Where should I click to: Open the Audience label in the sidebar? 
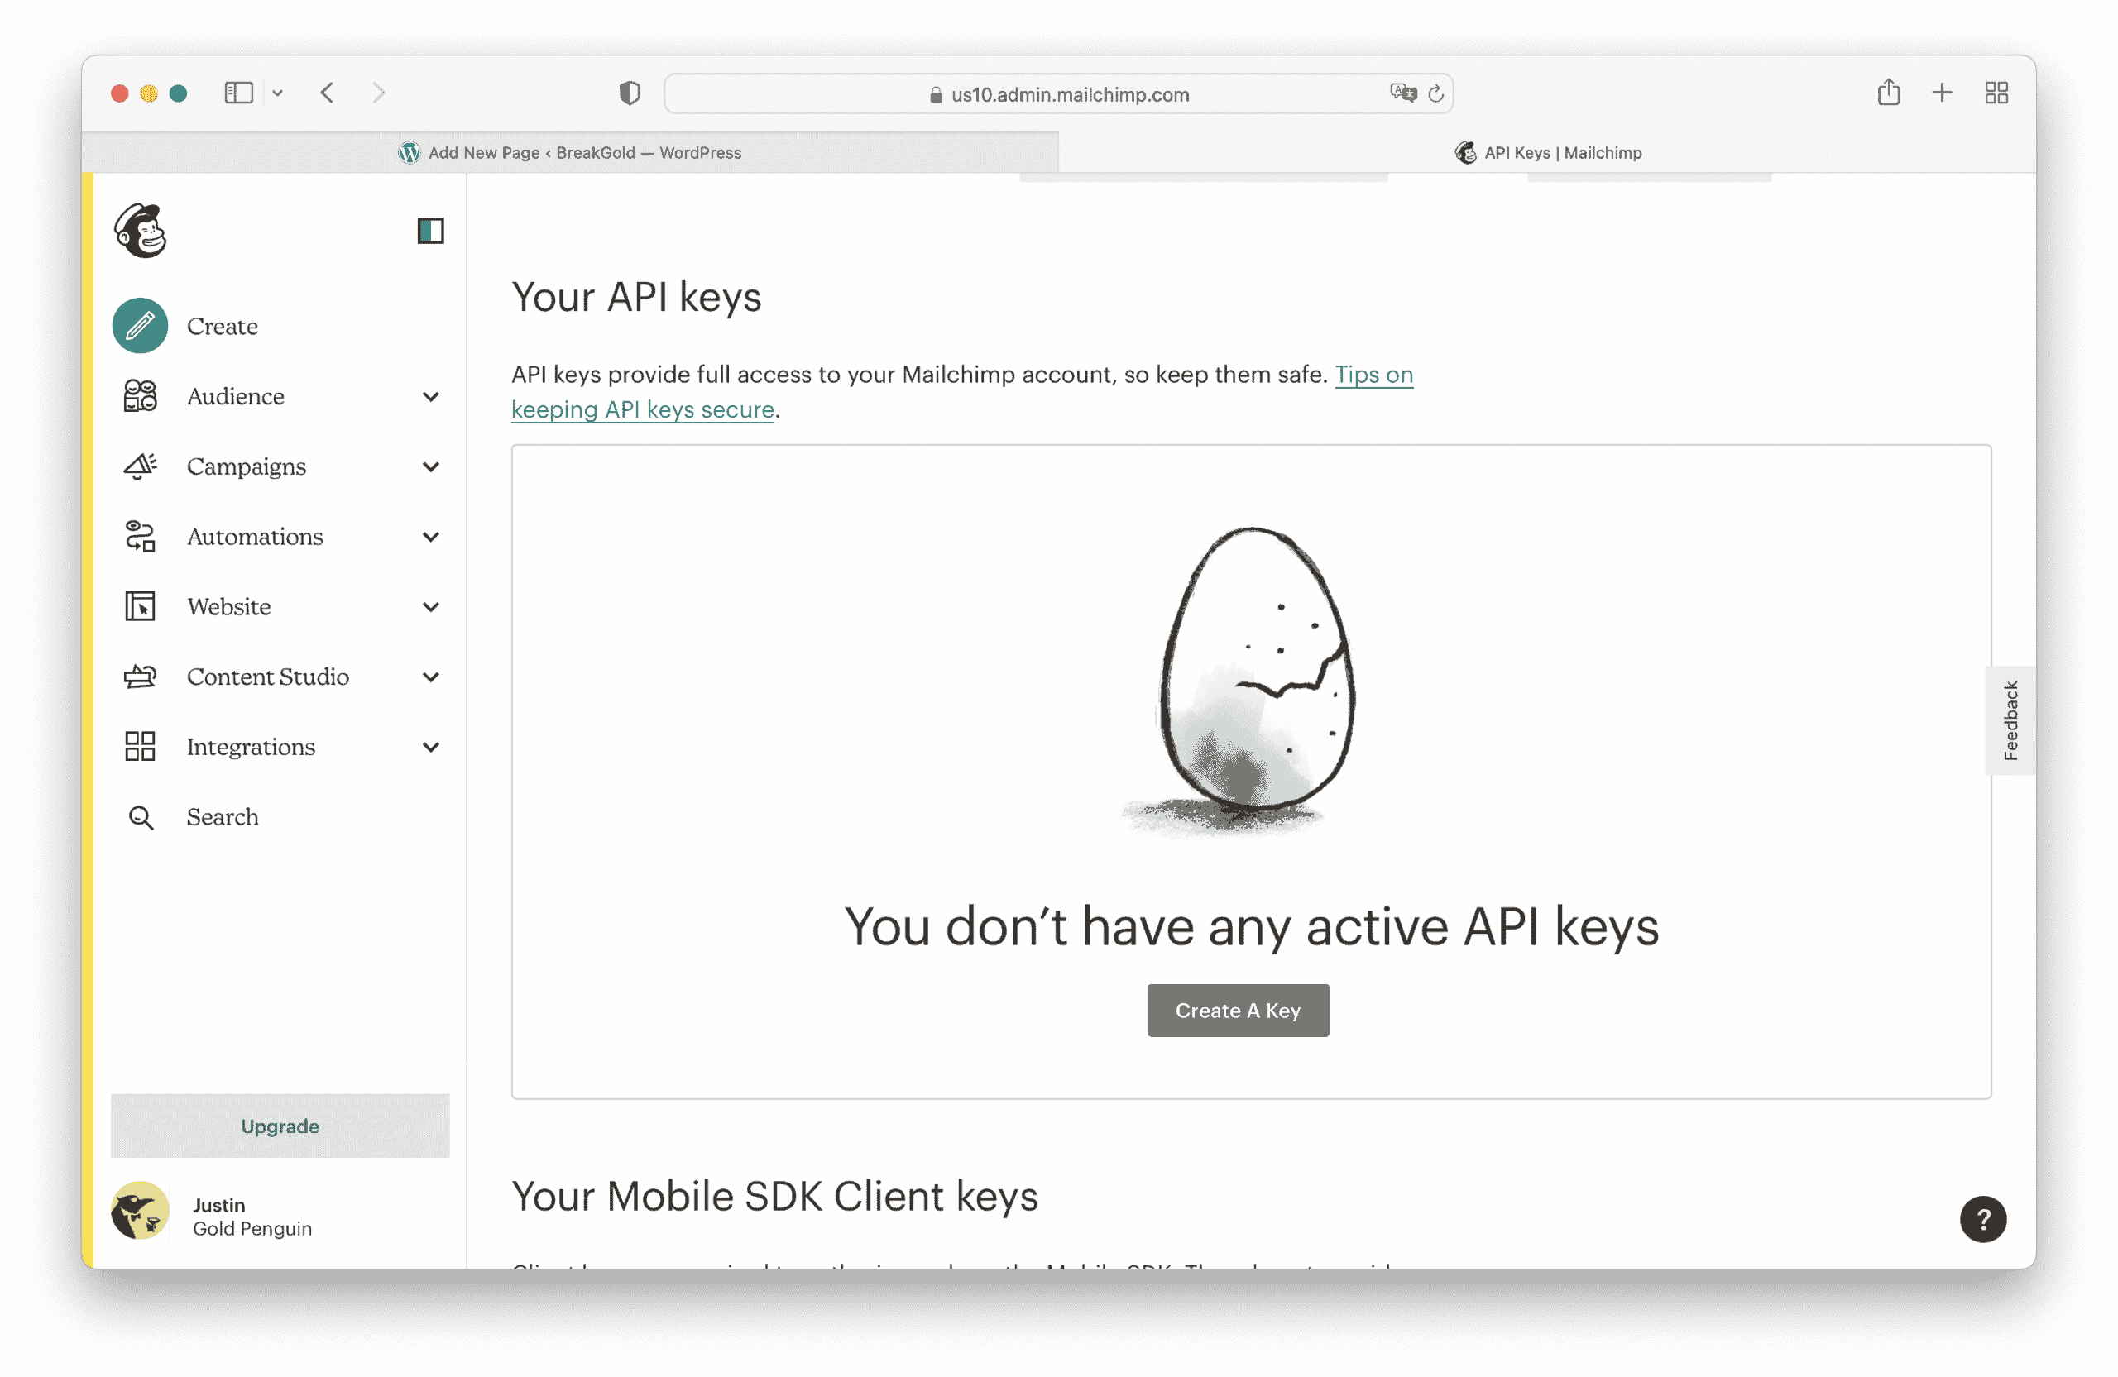[x=236, y=397]
